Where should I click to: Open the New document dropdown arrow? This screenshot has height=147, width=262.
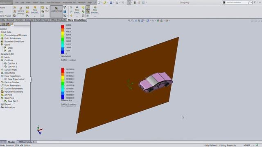click(x=102, y=3)
